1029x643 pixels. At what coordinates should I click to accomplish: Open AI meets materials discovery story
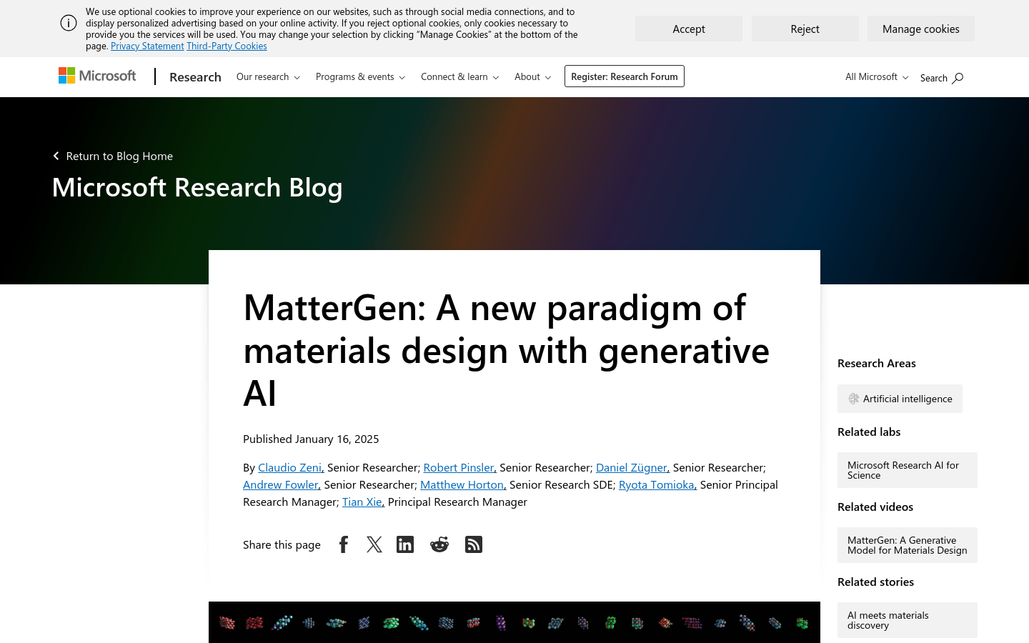coord(908,620)
